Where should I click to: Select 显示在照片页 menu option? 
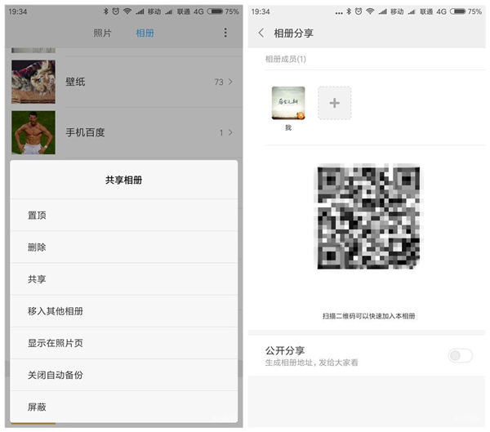124,343
